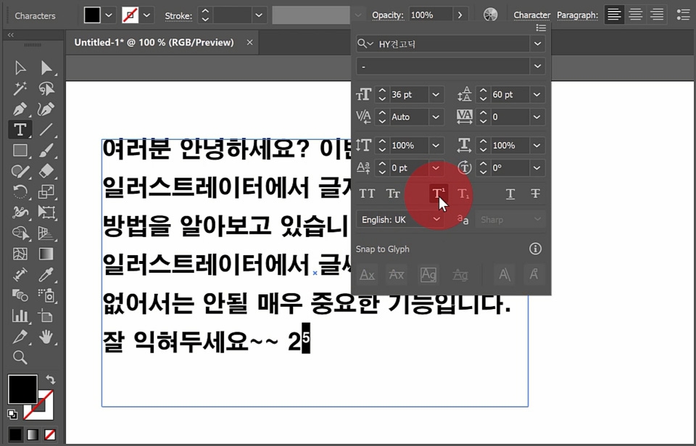Select the Column Graph tool
The width and height of the screenshot is (696, 446).
point(20,316)
